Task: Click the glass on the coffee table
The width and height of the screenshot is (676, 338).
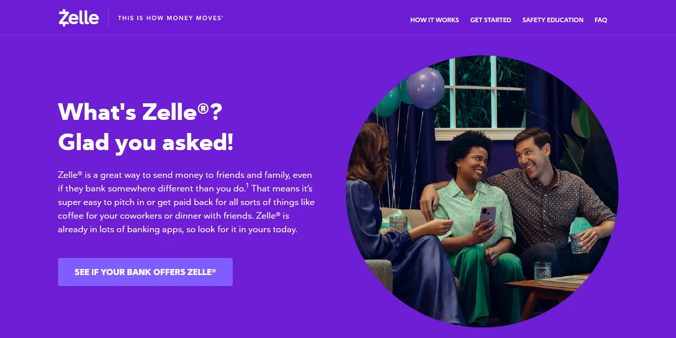Action: 543,272
